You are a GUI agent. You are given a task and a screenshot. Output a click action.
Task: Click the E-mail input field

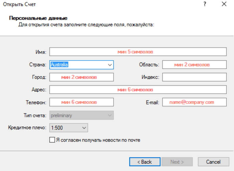click(194, 102)
